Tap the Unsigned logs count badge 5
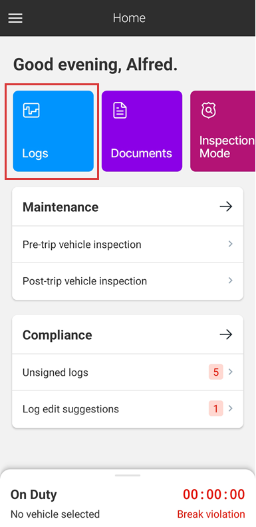256x527 pixels. [x=215, y=372]
